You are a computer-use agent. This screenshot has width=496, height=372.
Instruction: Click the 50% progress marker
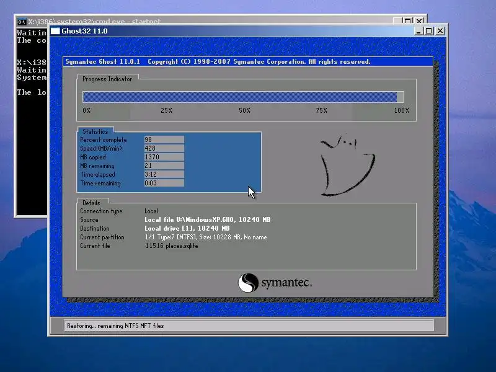(244, 110)
